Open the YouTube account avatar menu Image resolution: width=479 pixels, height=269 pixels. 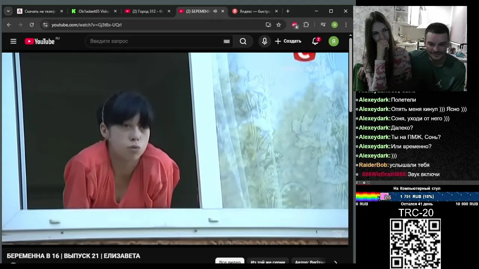333,41
